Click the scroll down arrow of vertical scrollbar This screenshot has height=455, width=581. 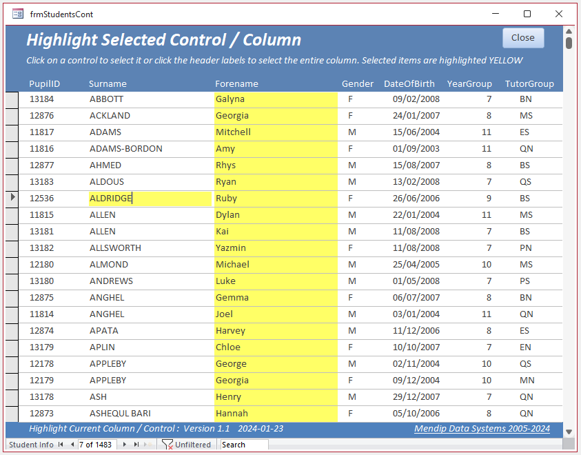click(569, 432)
